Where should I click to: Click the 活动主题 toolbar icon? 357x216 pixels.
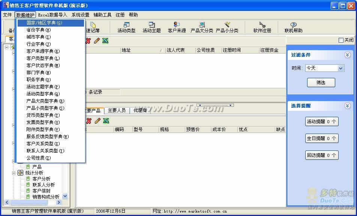[x=151, y=27]
